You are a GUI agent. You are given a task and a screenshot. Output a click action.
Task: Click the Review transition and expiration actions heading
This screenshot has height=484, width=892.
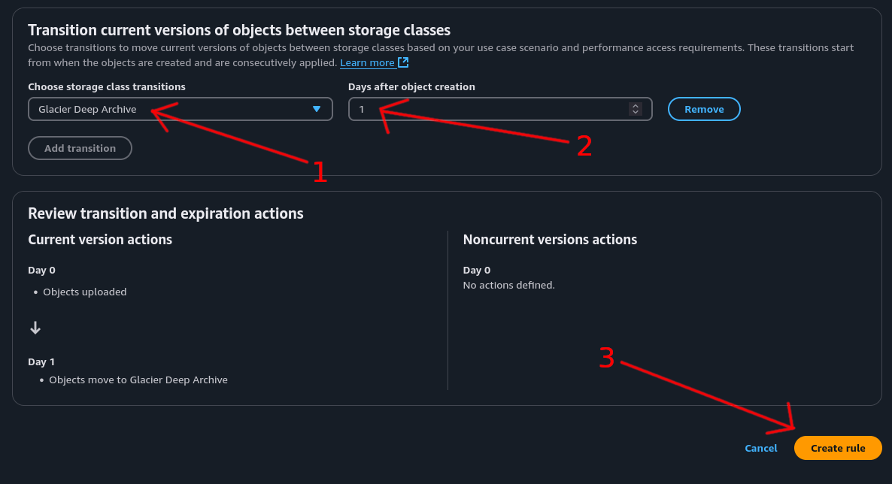[x=165, y=213]
